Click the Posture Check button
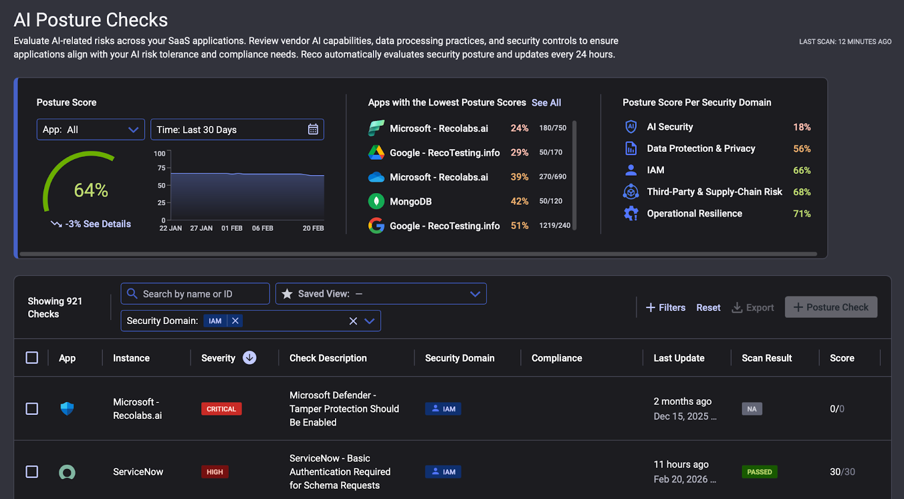The height and width of the screenshot is (499, 904). click(831, 307)
